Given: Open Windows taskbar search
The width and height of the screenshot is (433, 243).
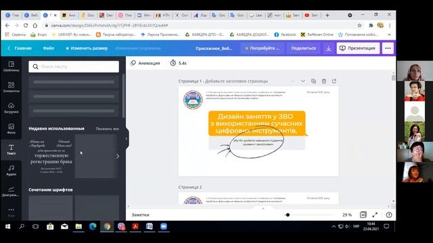Looking at the screenshot, I should tap(22, 227).
